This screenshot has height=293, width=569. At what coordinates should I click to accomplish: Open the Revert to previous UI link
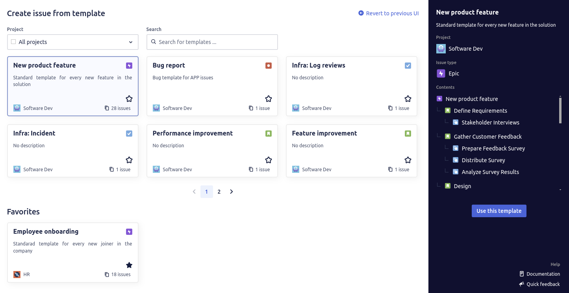pyautogui.click(x=392, y=13)
